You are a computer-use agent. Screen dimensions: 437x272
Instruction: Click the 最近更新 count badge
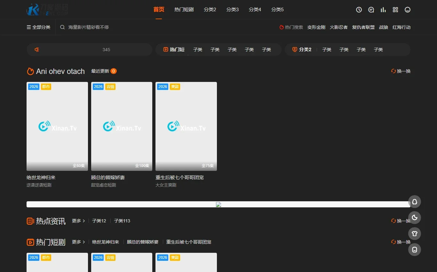(114, 71)
